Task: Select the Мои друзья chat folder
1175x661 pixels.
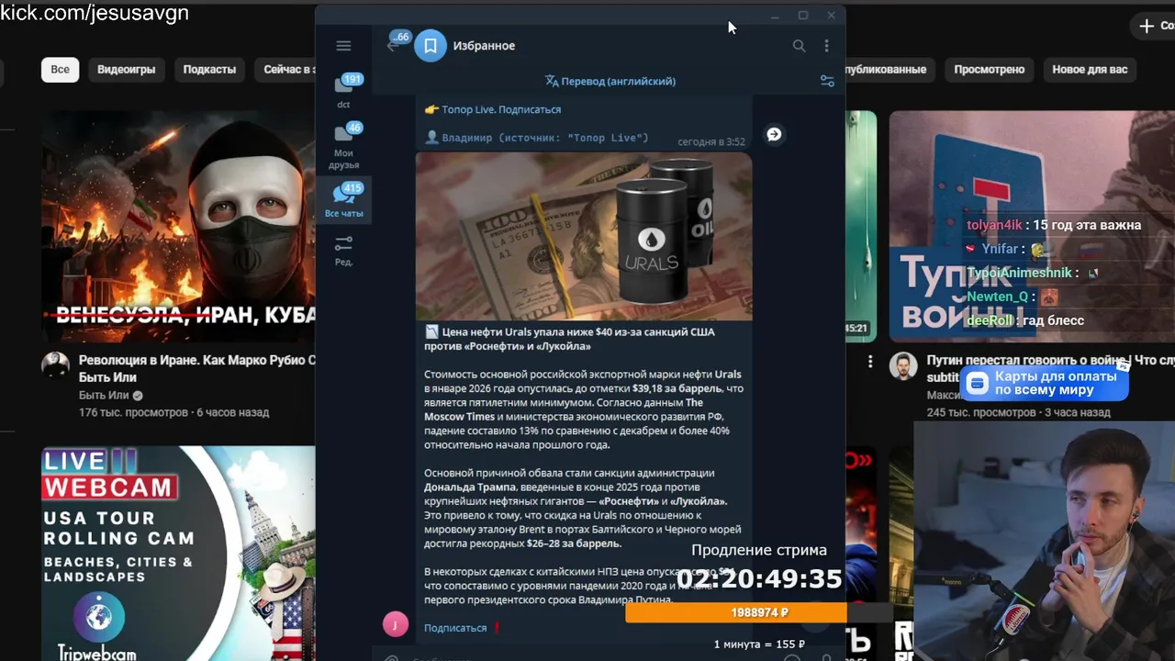Action: point(343,147)
